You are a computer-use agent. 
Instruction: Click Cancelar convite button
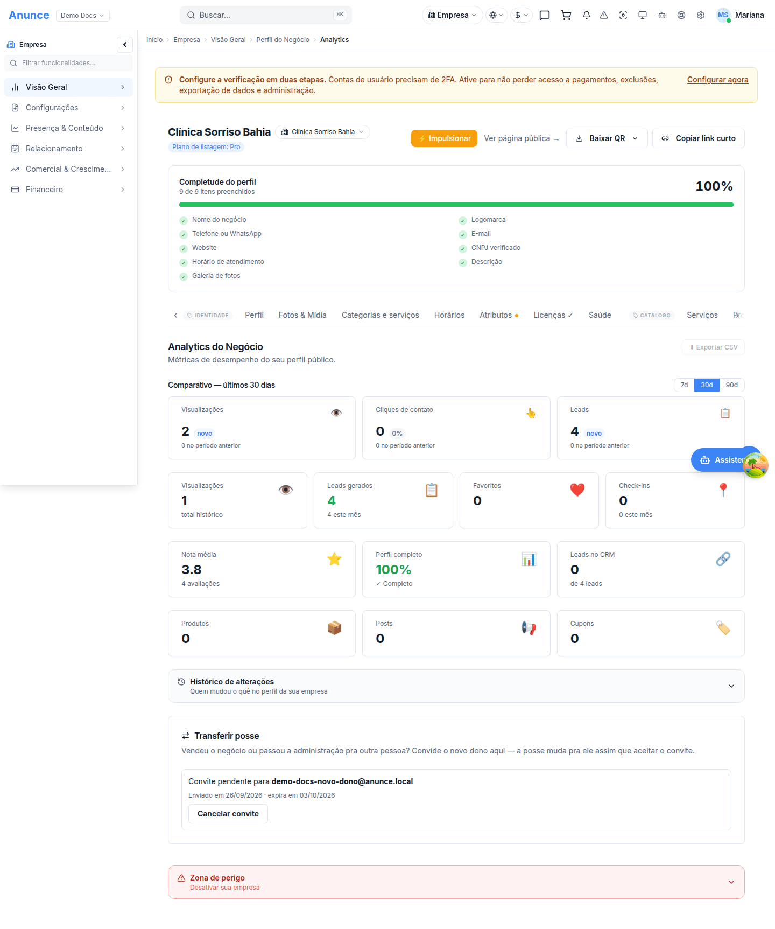tap(228, 814)
